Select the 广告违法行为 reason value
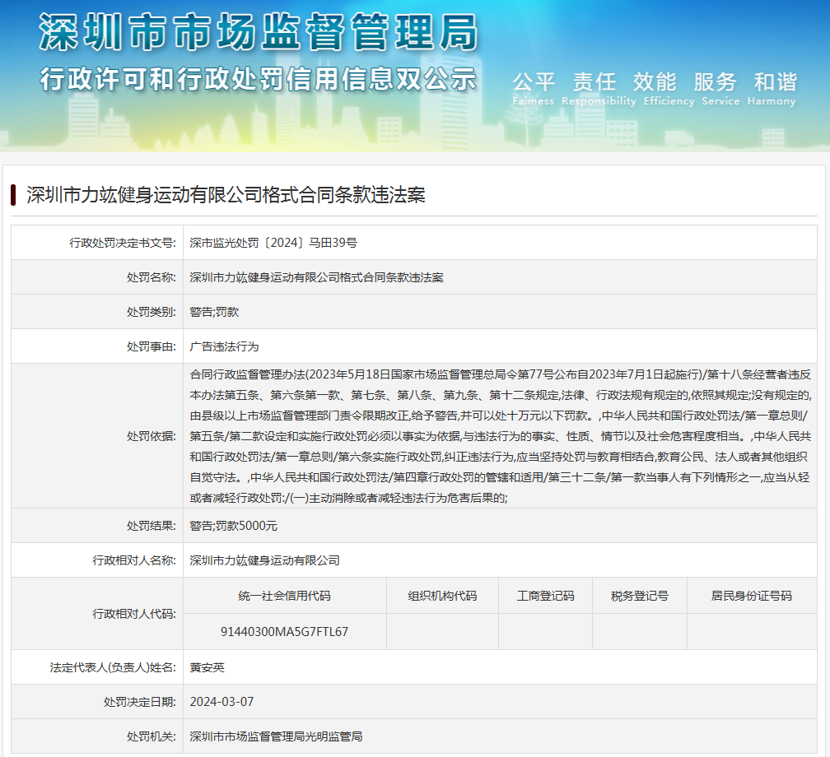Viewport: 830px width, 757px height. (225, 346)
